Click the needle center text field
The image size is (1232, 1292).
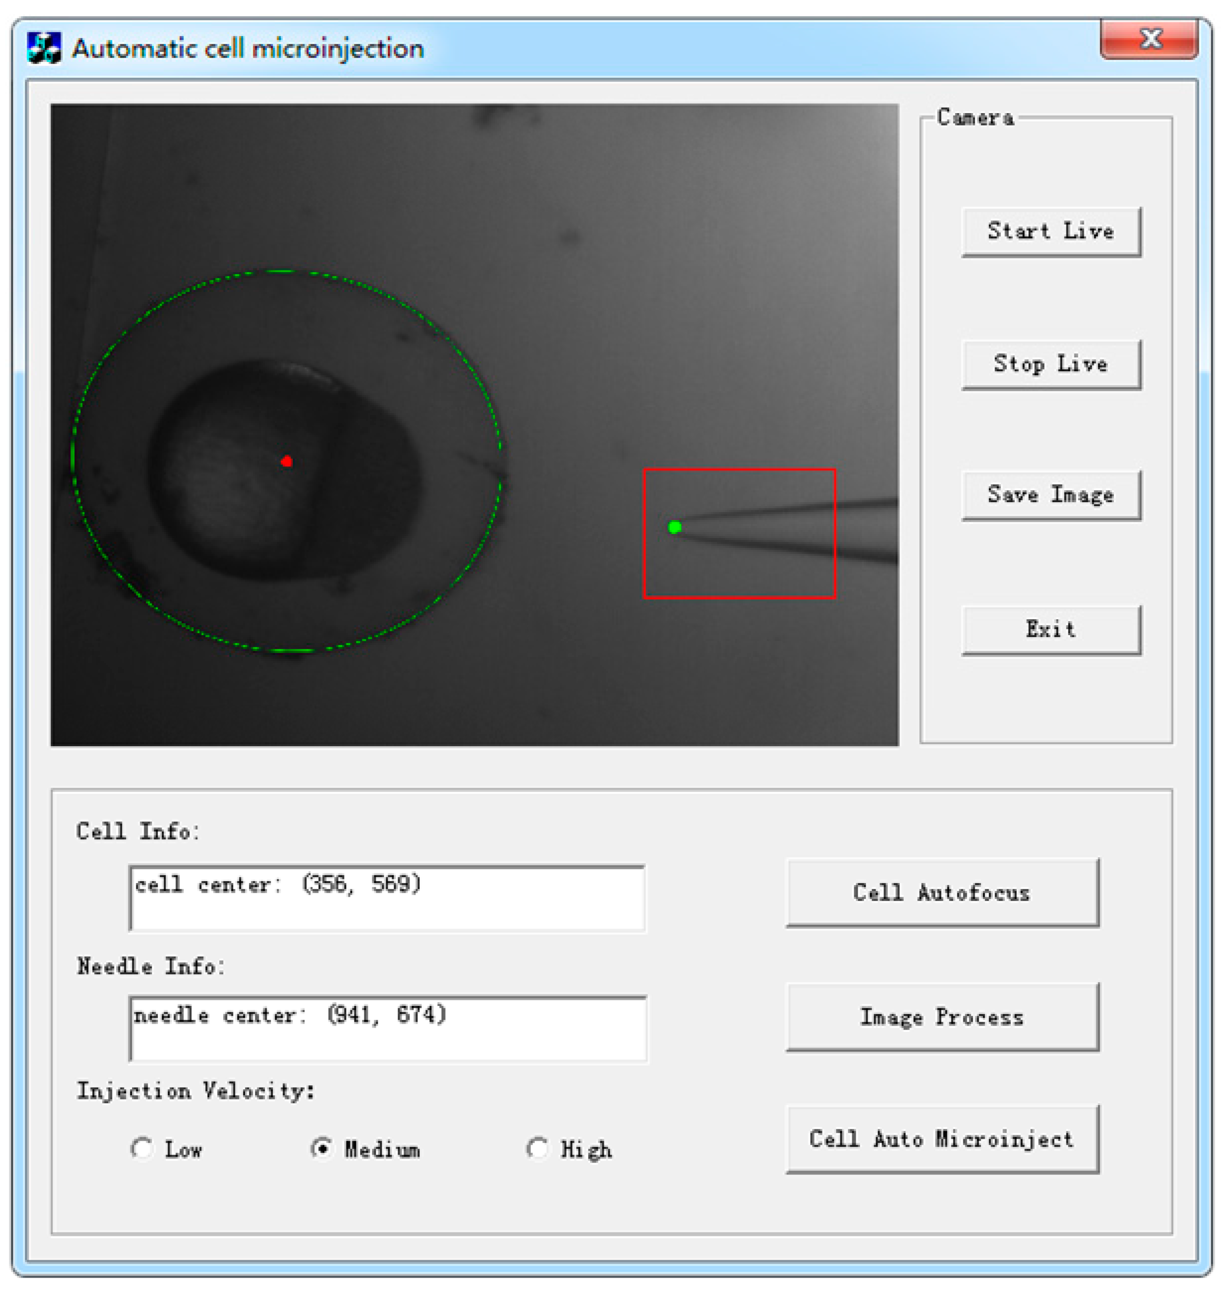[x=388, y=1029]
